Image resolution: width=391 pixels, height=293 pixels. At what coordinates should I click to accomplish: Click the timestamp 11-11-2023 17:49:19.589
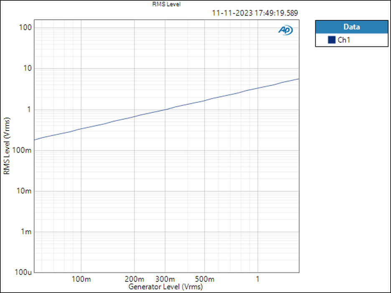coord(255,13)
